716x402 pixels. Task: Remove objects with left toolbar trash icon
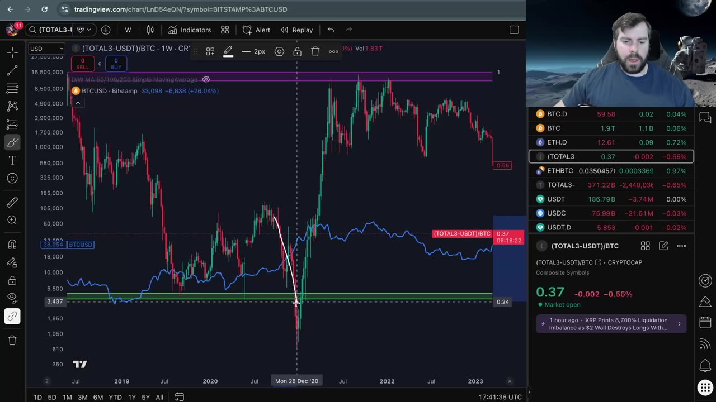coord(12,340)
